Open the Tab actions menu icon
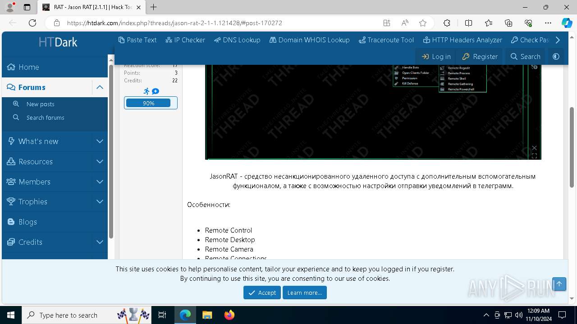The image size is (577, 324). [27, 7]
